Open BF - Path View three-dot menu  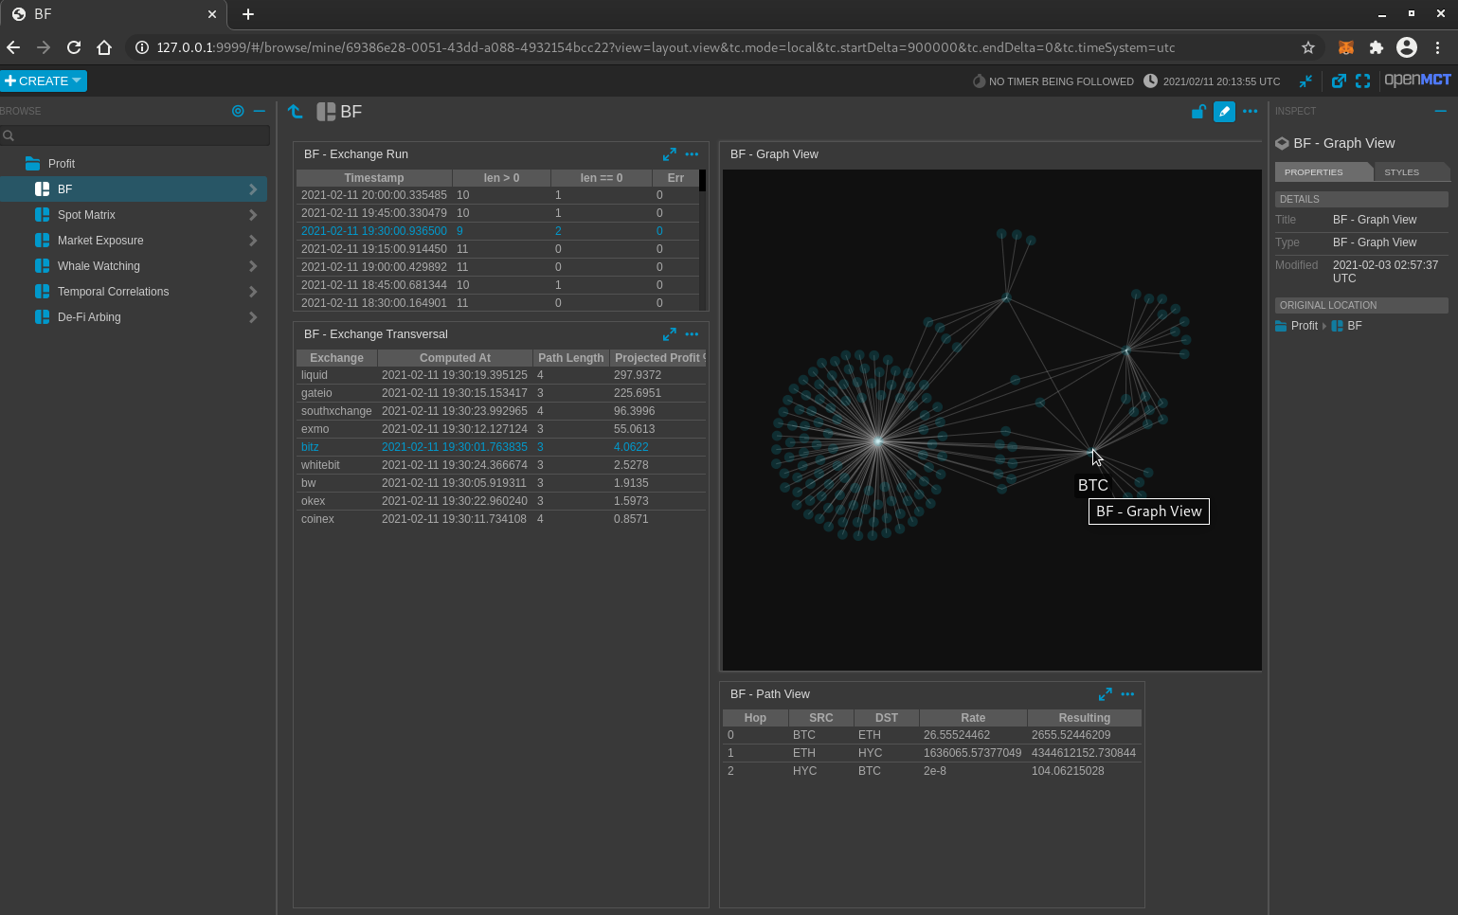pos(1127,694)
